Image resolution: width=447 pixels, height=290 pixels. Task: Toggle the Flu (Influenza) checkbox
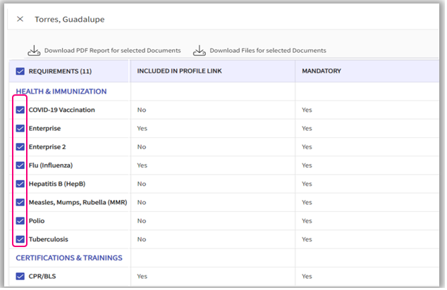[20, 165]
